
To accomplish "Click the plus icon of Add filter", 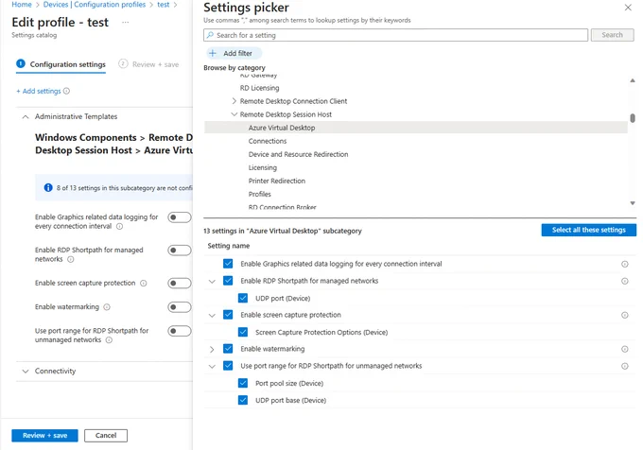I will click(x=213, y=53).
